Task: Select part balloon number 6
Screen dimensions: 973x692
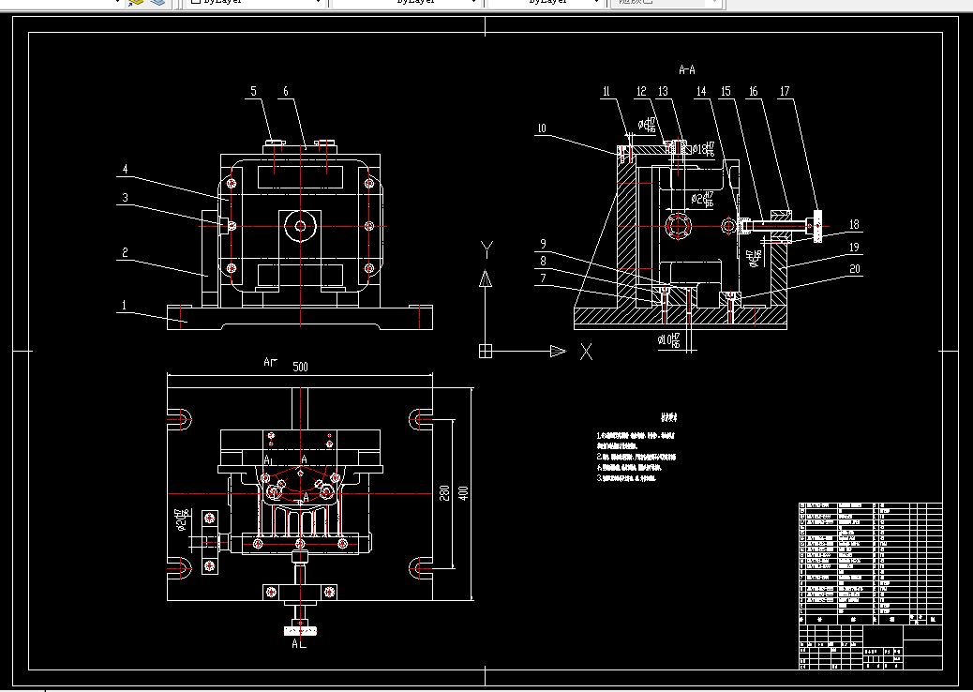Action: click(x=286, y=91)
